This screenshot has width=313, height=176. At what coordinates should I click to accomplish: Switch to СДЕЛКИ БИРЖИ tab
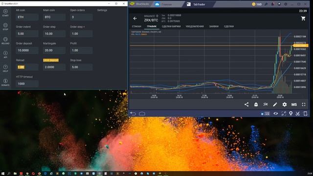point(171,26)
